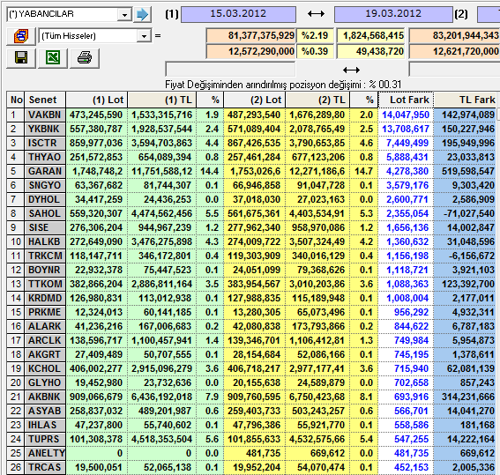This screenshot has width=500, height=475.
Task: Click TL Fark value -71,027,540
Action: [x=466, y=213]
